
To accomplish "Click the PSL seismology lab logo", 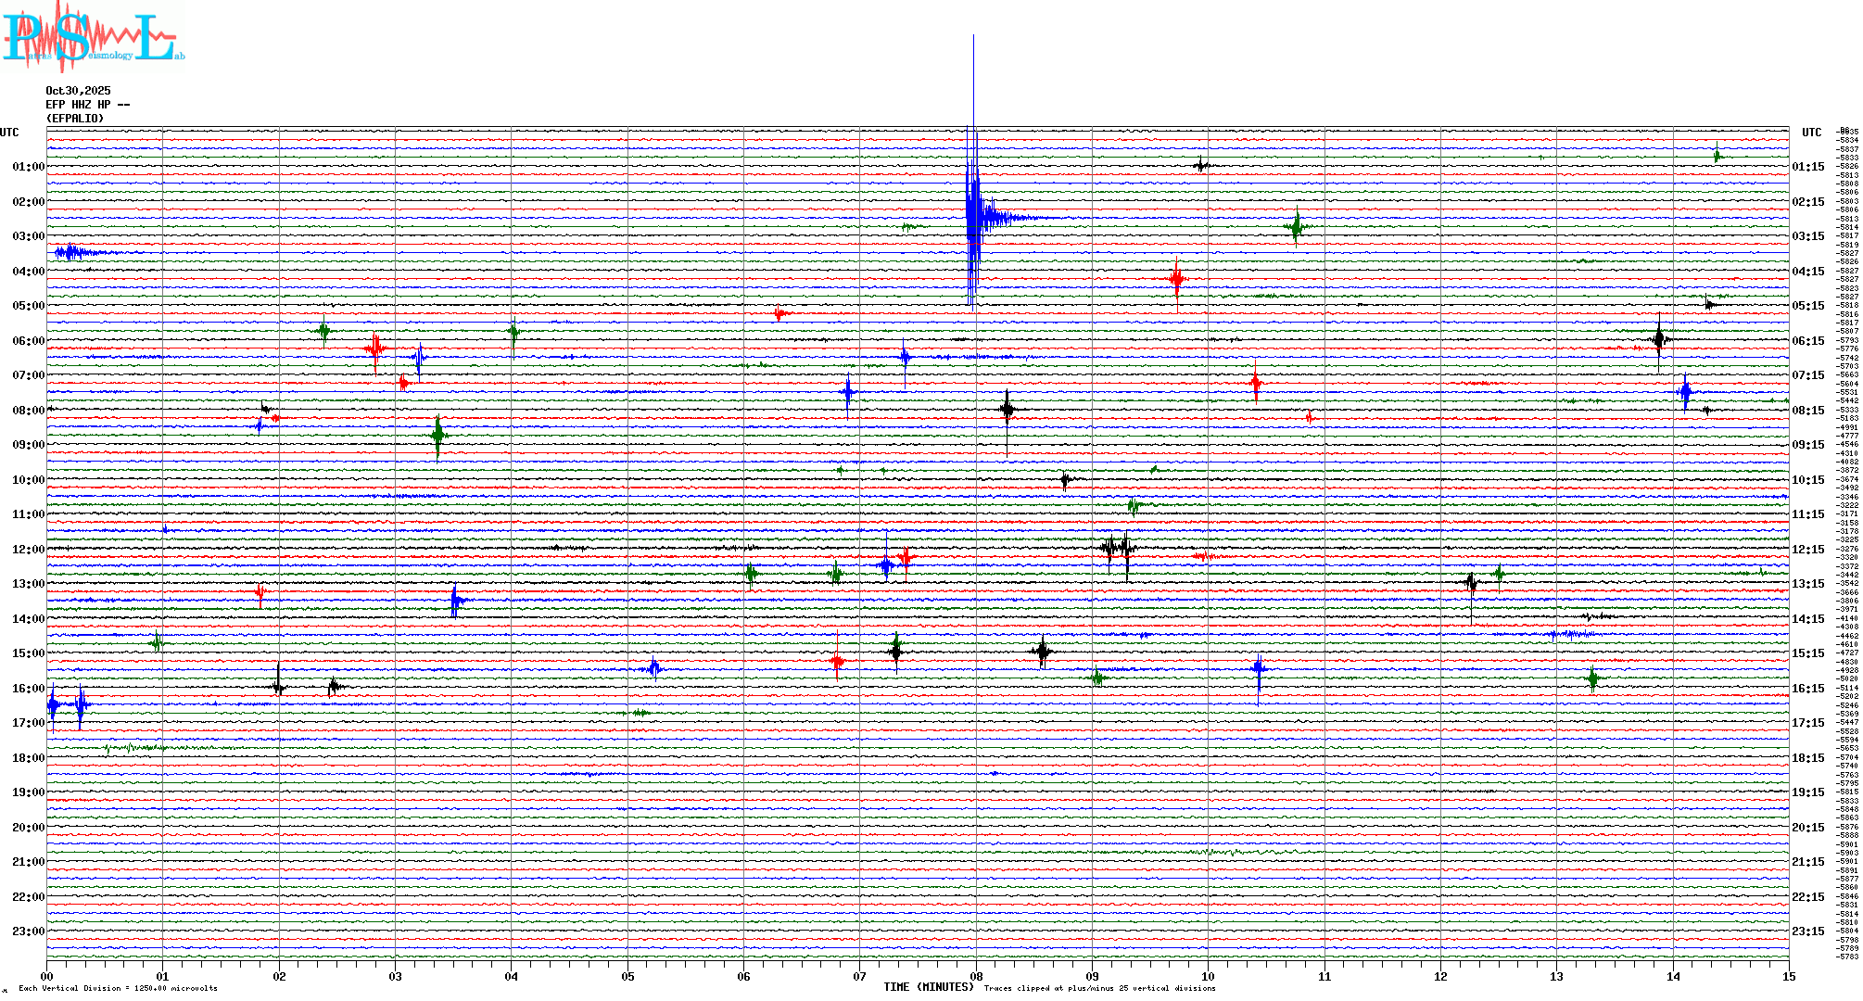I will [93, 37].
